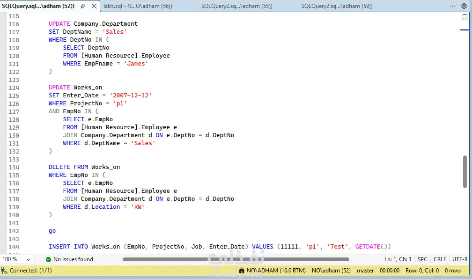
Task: Click the 'KW' location string
Action: pos(138,207)
